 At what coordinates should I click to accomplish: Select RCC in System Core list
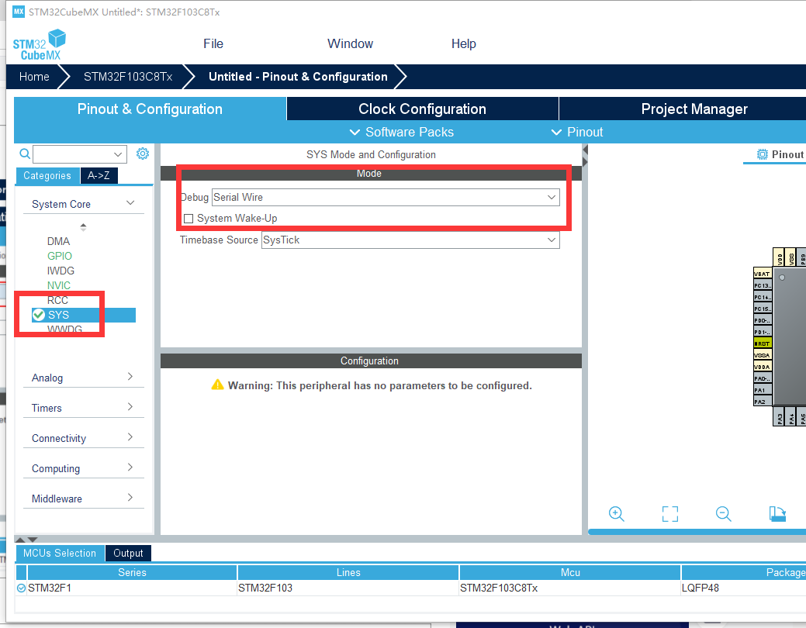(x=57, y=300)
